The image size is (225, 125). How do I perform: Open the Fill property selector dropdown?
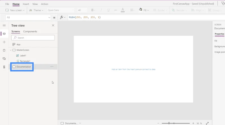click(28, 17)
